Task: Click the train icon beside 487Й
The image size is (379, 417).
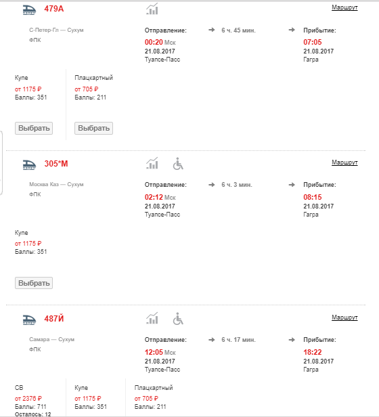Action: coord(29,320)
